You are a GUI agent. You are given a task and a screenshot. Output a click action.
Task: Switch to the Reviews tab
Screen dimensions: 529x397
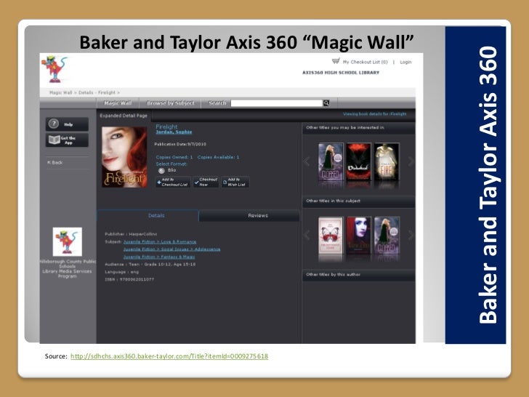tap(250, 216)
